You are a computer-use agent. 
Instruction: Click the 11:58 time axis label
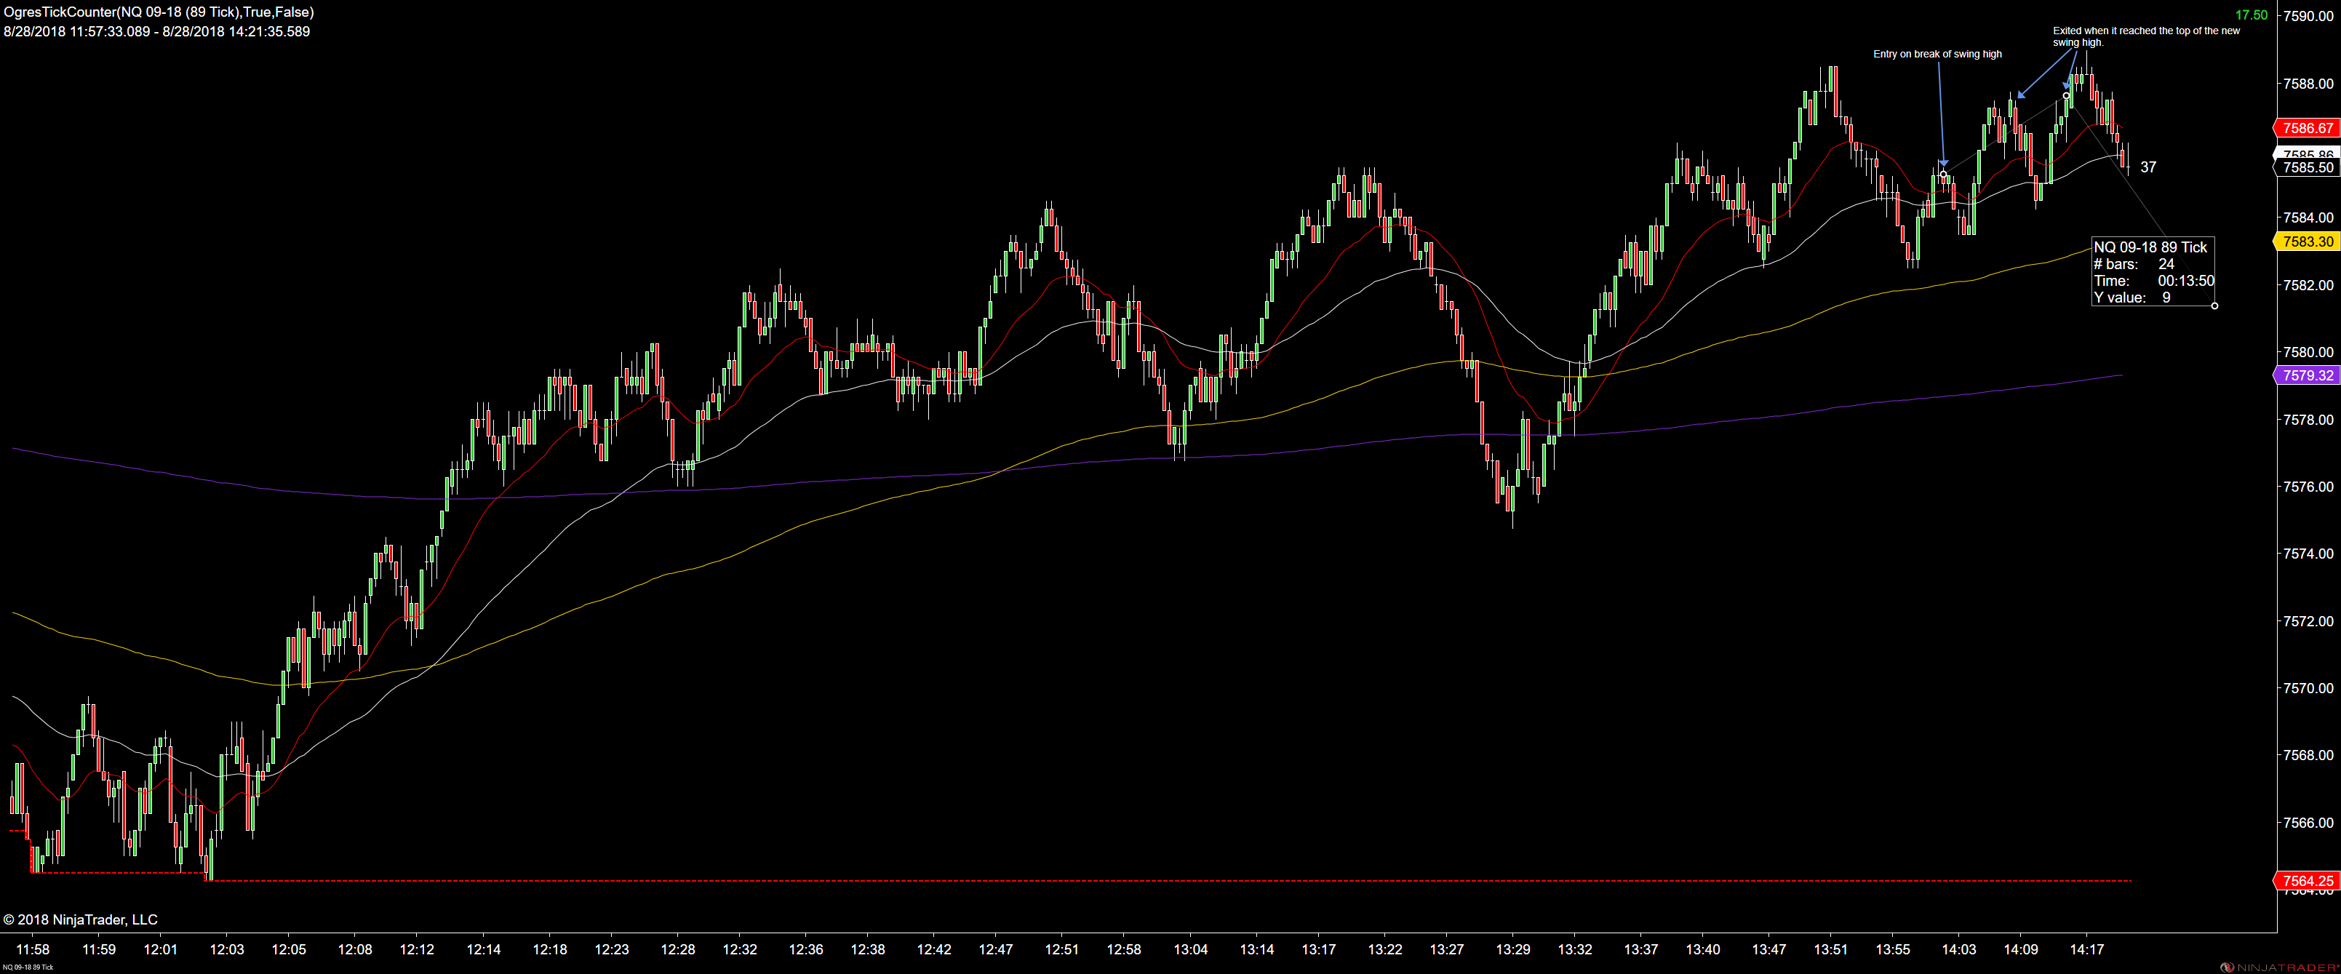coord(33,949)
